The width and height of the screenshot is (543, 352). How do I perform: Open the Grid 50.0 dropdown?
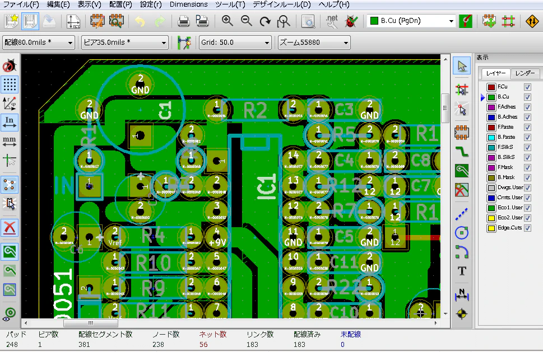coord(235,43)
